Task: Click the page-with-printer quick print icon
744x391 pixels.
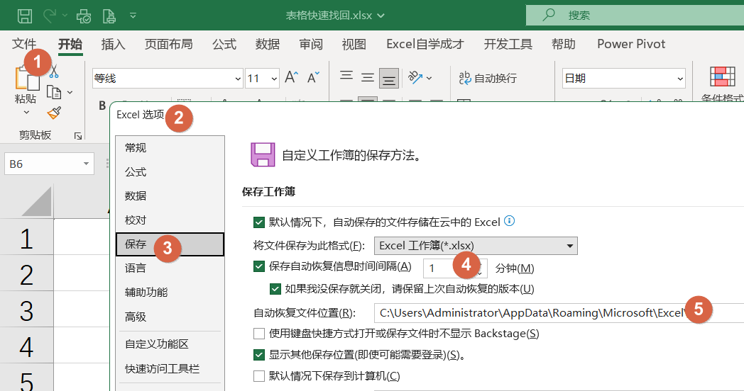Action: (109, 16)
